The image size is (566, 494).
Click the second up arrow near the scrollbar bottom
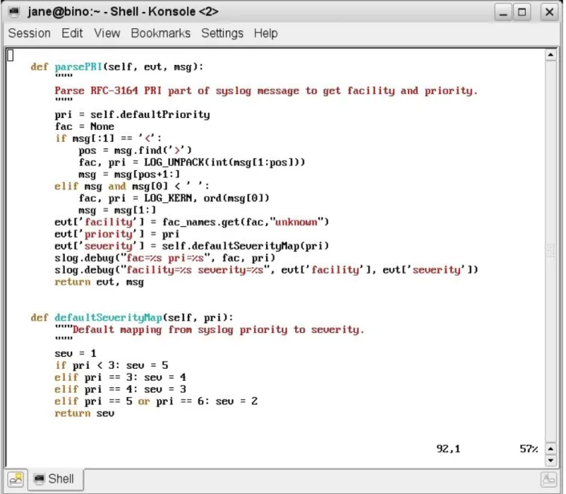[551, 449]
